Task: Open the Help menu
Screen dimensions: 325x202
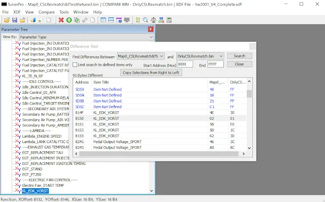Action: [97, 12]
